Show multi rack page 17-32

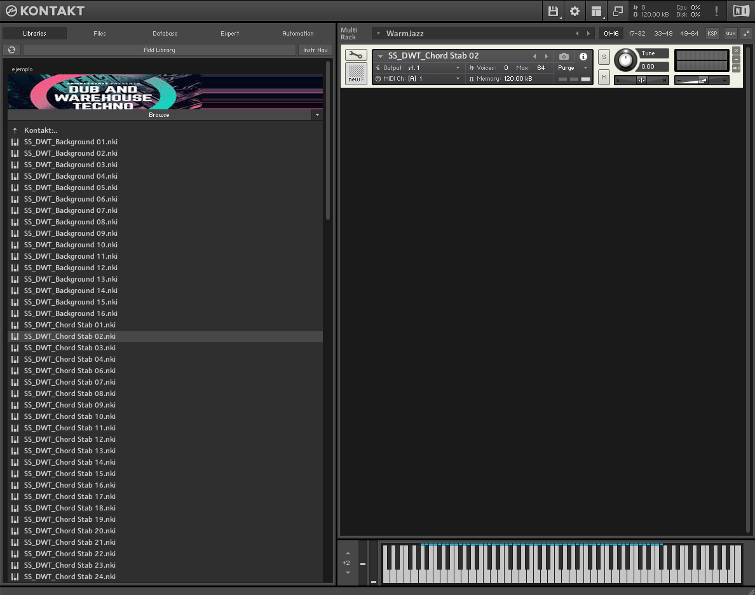click(637, 33)
